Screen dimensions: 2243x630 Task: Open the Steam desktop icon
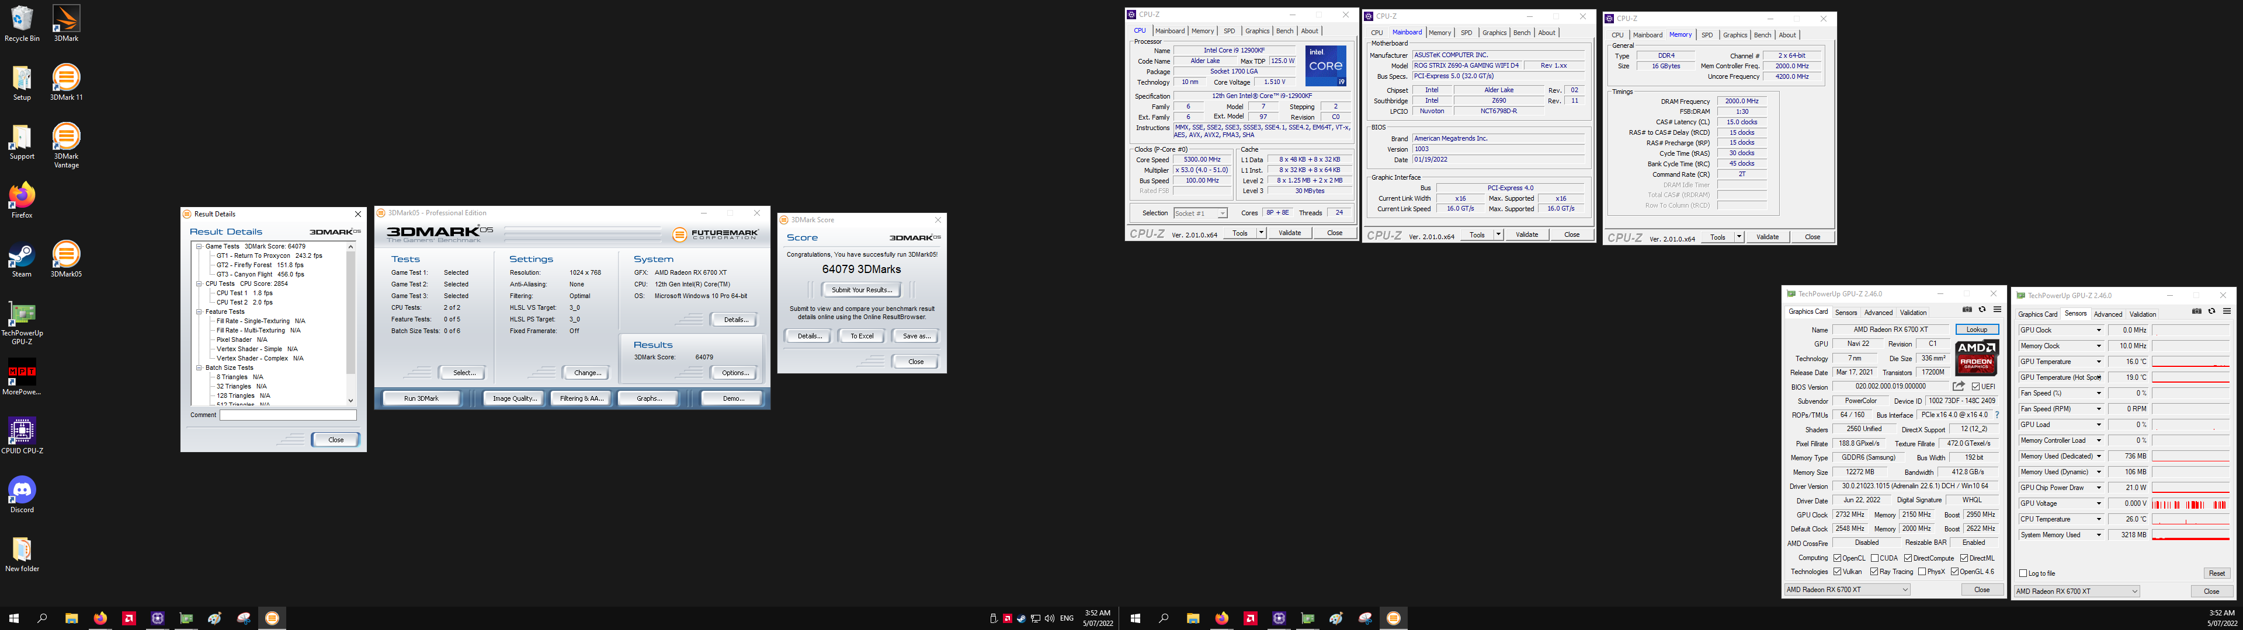click(x=22, y=260)
